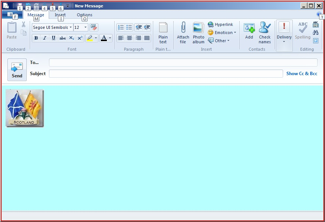Image resolution: width=325 pixels, height=222 pixels.
Task: Click the Copy pages icon
Action: (x=24, y=33)
